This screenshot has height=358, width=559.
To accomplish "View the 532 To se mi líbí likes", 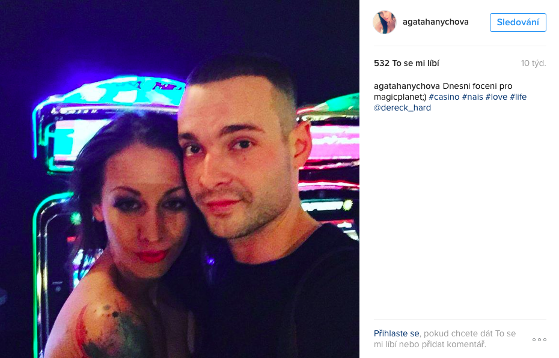I will tap(406, 64).
